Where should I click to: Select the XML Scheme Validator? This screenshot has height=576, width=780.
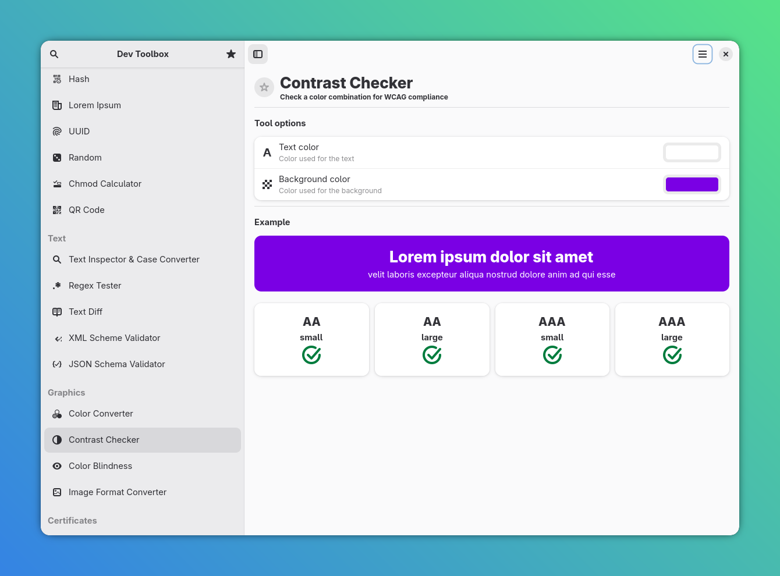click(114, 337)
